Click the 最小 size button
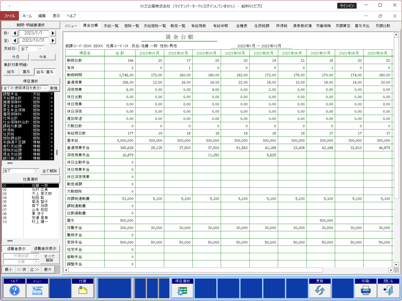The image size is (402, 301). click(9, 270)
